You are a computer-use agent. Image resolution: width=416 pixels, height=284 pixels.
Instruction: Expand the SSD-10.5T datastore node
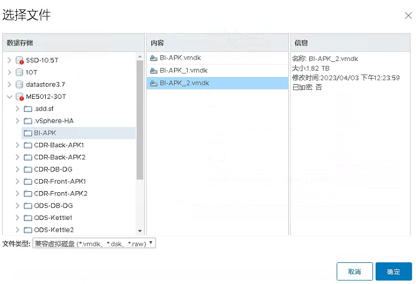(x=9, y=60)
